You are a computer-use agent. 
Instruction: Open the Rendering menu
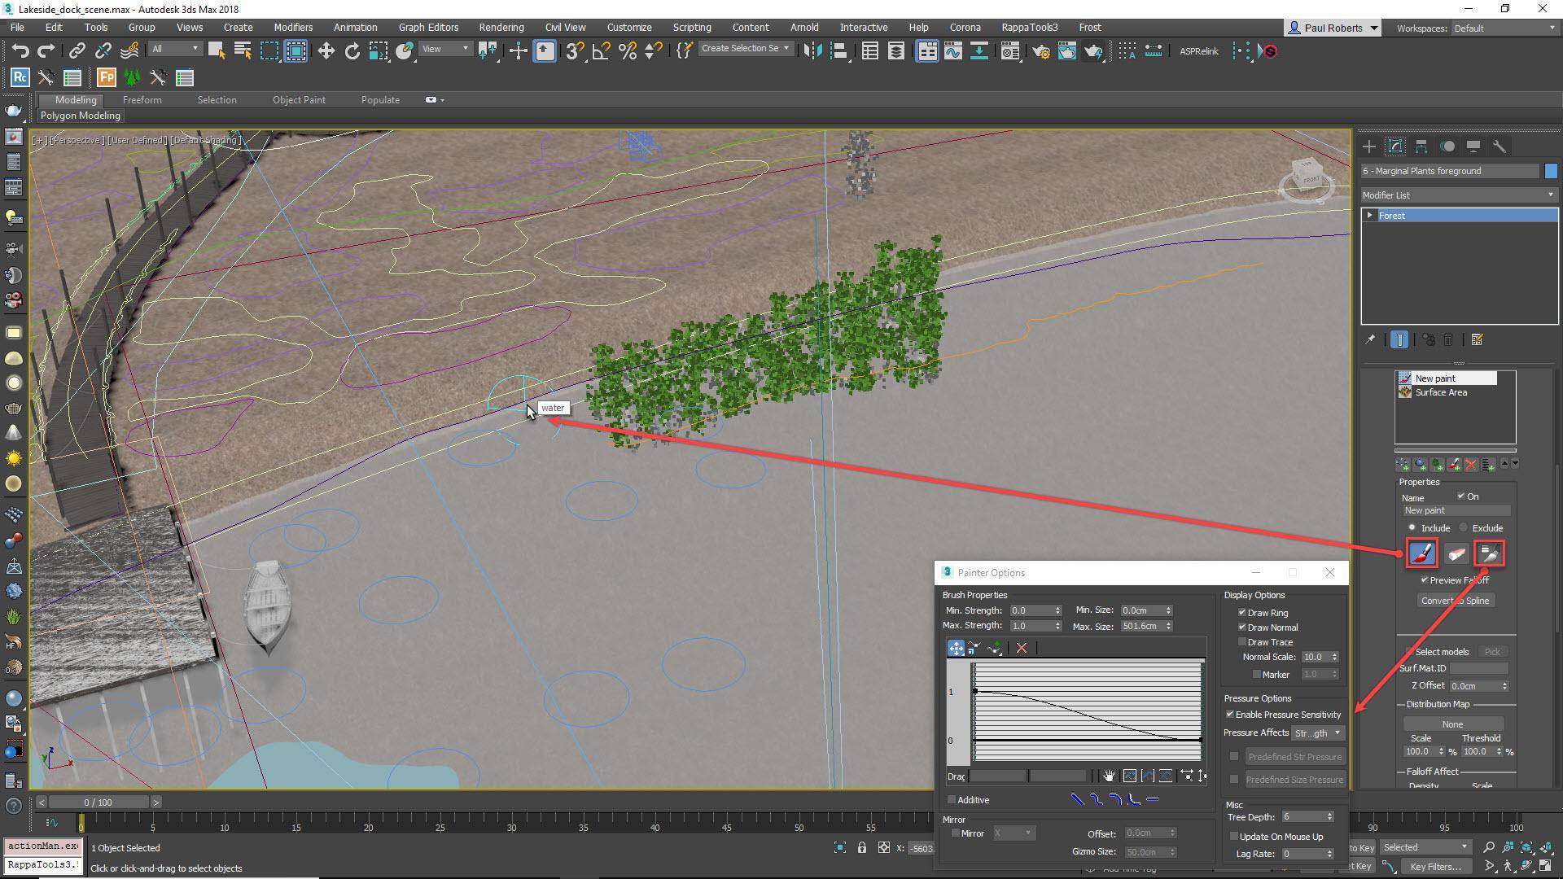coord(501,27)
